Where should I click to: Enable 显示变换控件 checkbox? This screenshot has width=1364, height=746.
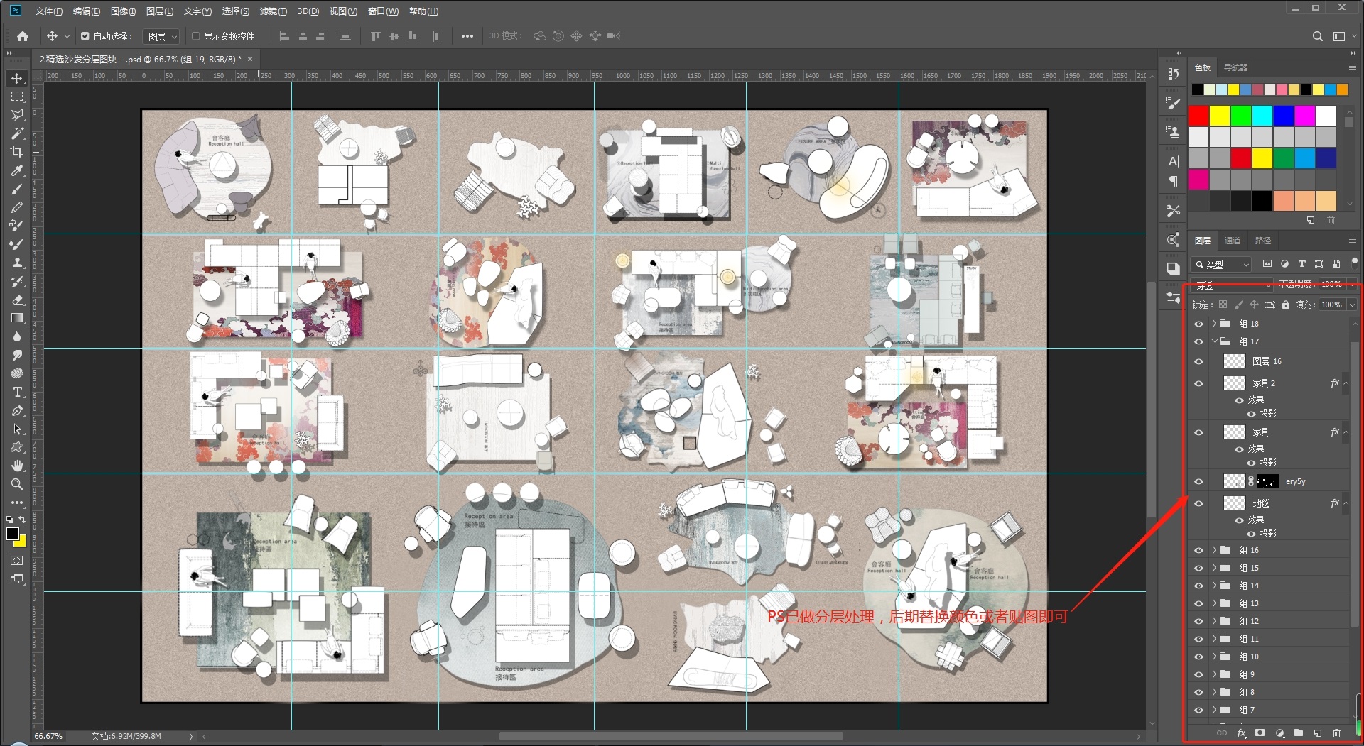click(196, 36)
